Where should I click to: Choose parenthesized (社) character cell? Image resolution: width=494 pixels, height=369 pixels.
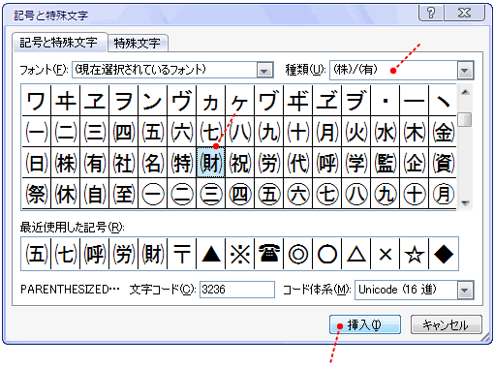124,163
